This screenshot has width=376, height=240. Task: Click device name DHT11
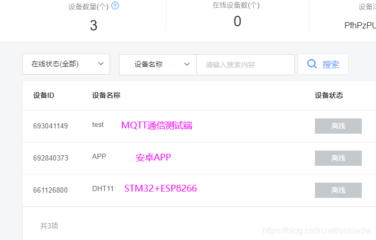tap(103, 189)
